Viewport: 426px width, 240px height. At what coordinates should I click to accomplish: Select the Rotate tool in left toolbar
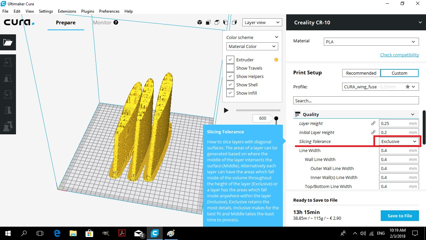(8, 94)
